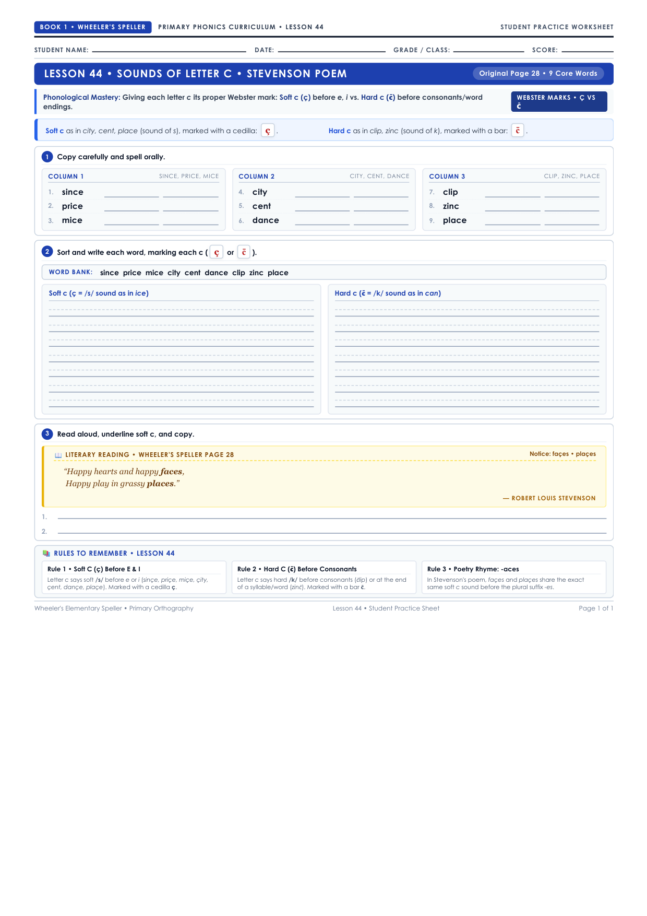This screenshot has width=647, height=916.
Task: Click the numbered circle 2 beside Sort and write
Action: [x=47, y=252]
